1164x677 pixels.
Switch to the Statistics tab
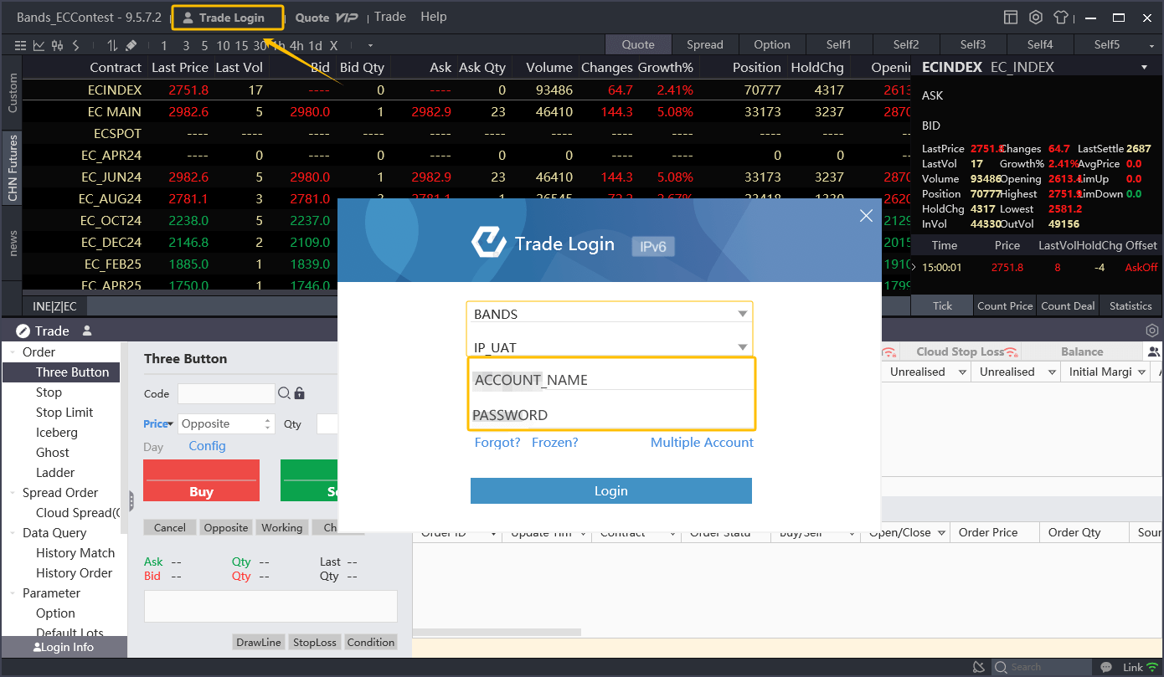[1131, 306]
